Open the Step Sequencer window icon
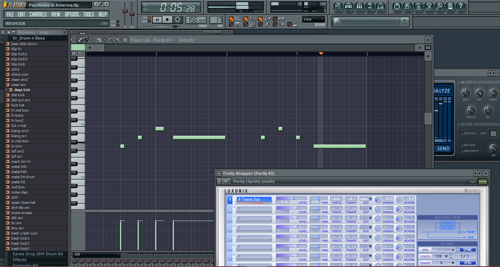 coord(348,7)
